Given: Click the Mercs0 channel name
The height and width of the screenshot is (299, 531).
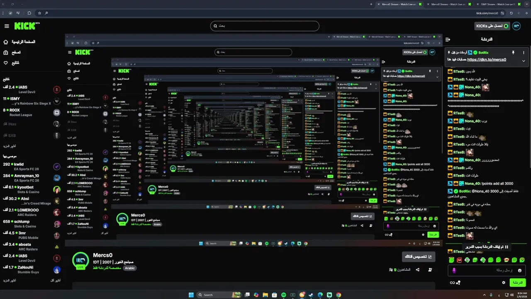Looking at the screenshot, I should coord(102,255).
